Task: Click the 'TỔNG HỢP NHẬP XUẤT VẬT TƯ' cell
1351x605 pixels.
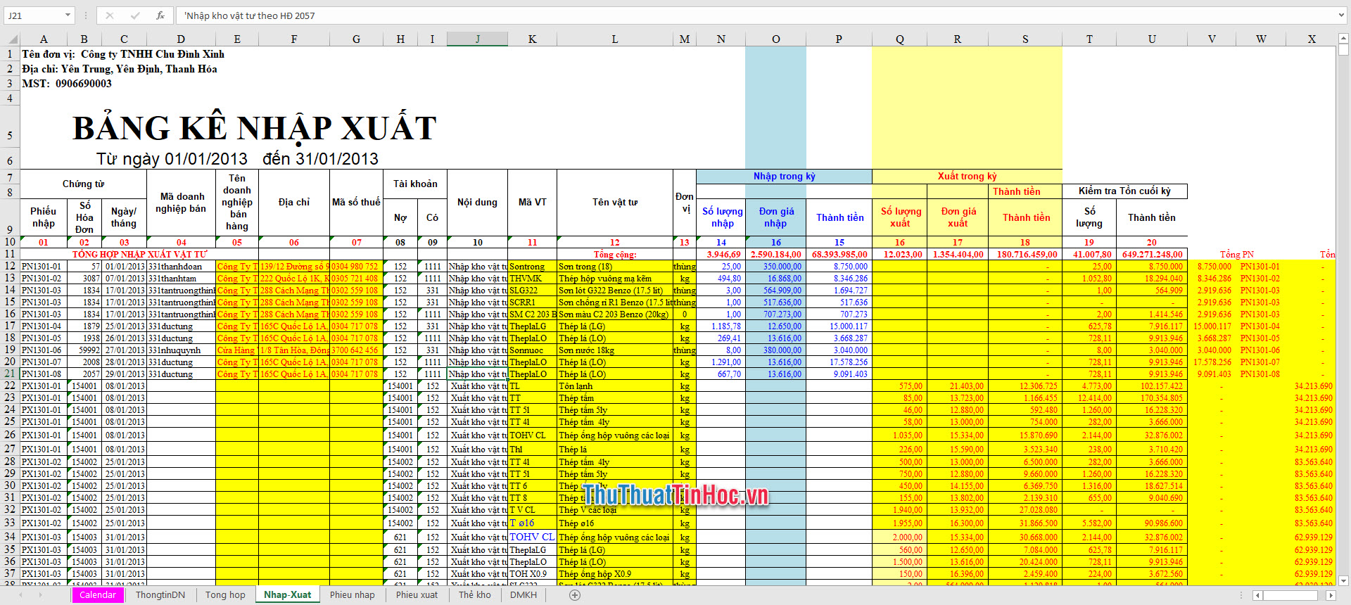Action: [139, 255]
